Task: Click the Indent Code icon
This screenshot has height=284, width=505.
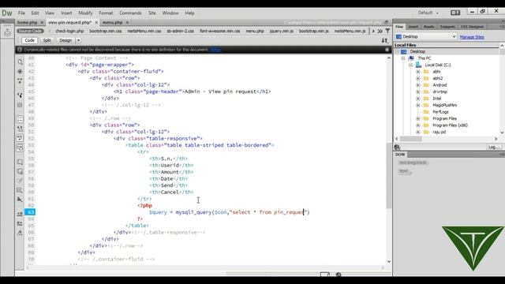Action: tap(20, 214)
